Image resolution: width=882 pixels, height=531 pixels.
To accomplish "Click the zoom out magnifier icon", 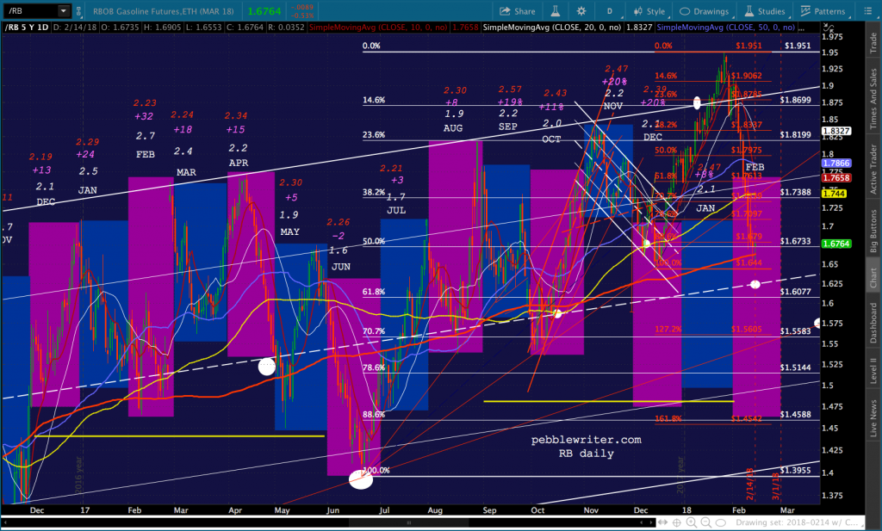I will (706, 522).
